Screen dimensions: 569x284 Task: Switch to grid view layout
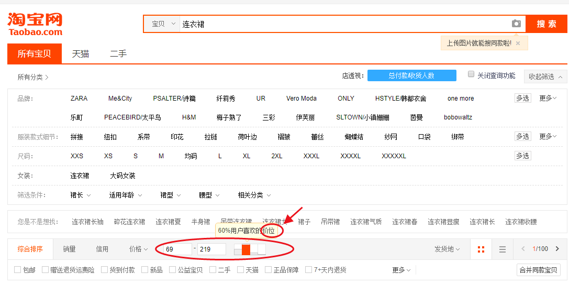coord(481,249)
